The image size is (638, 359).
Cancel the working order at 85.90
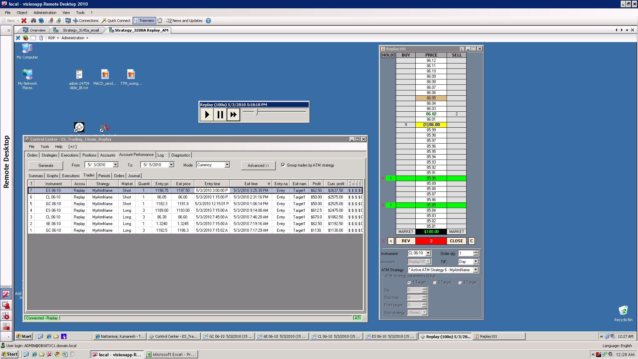[x=383, y=178]
